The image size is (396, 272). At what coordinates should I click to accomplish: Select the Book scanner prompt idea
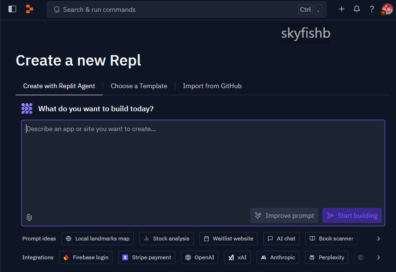[x=331, y=239]
